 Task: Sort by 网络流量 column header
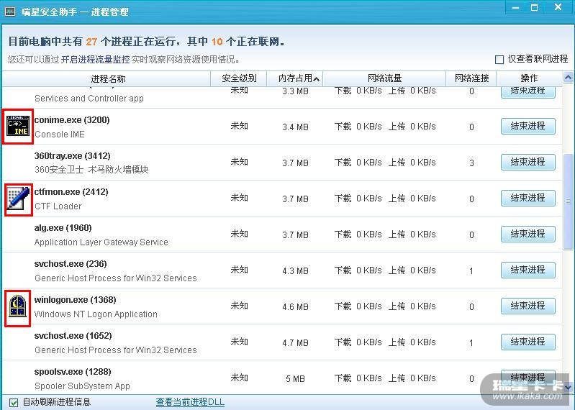(x=384, y=78)
